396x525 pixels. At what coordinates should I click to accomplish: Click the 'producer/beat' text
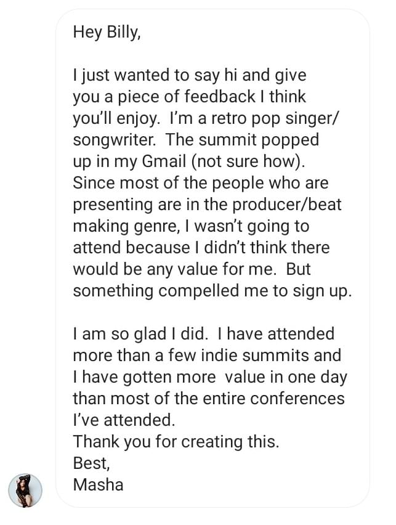click(x=286, y=205)
